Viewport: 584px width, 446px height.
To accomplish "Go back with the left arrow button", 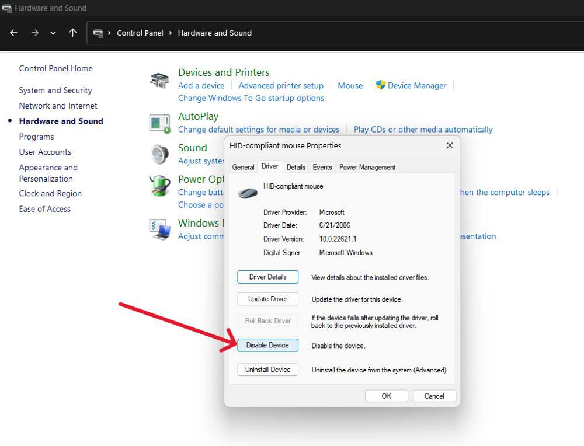I will pyautogui.click(x=14, y=33).
